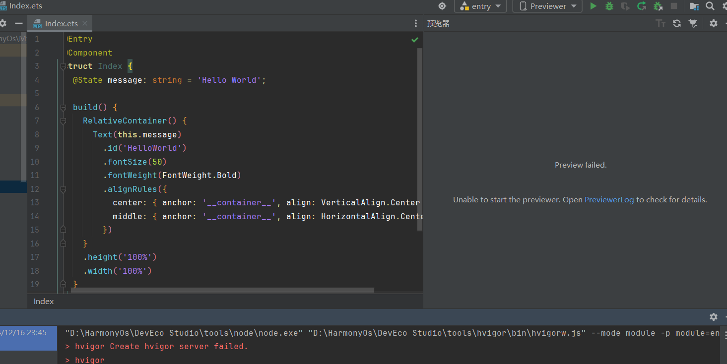Viewport: 727px width, 364px height.
Task: Click the gray Stop square icon
Action: click(x=674, y=6)
